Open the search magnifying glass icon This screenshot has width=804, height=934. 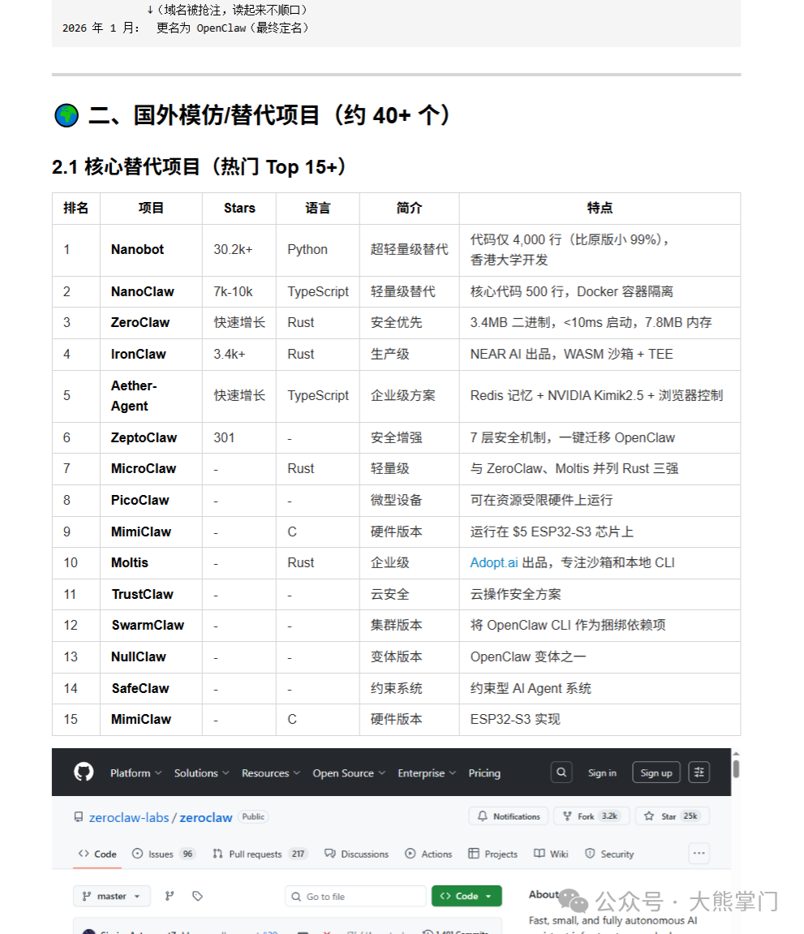click(561, 772)
